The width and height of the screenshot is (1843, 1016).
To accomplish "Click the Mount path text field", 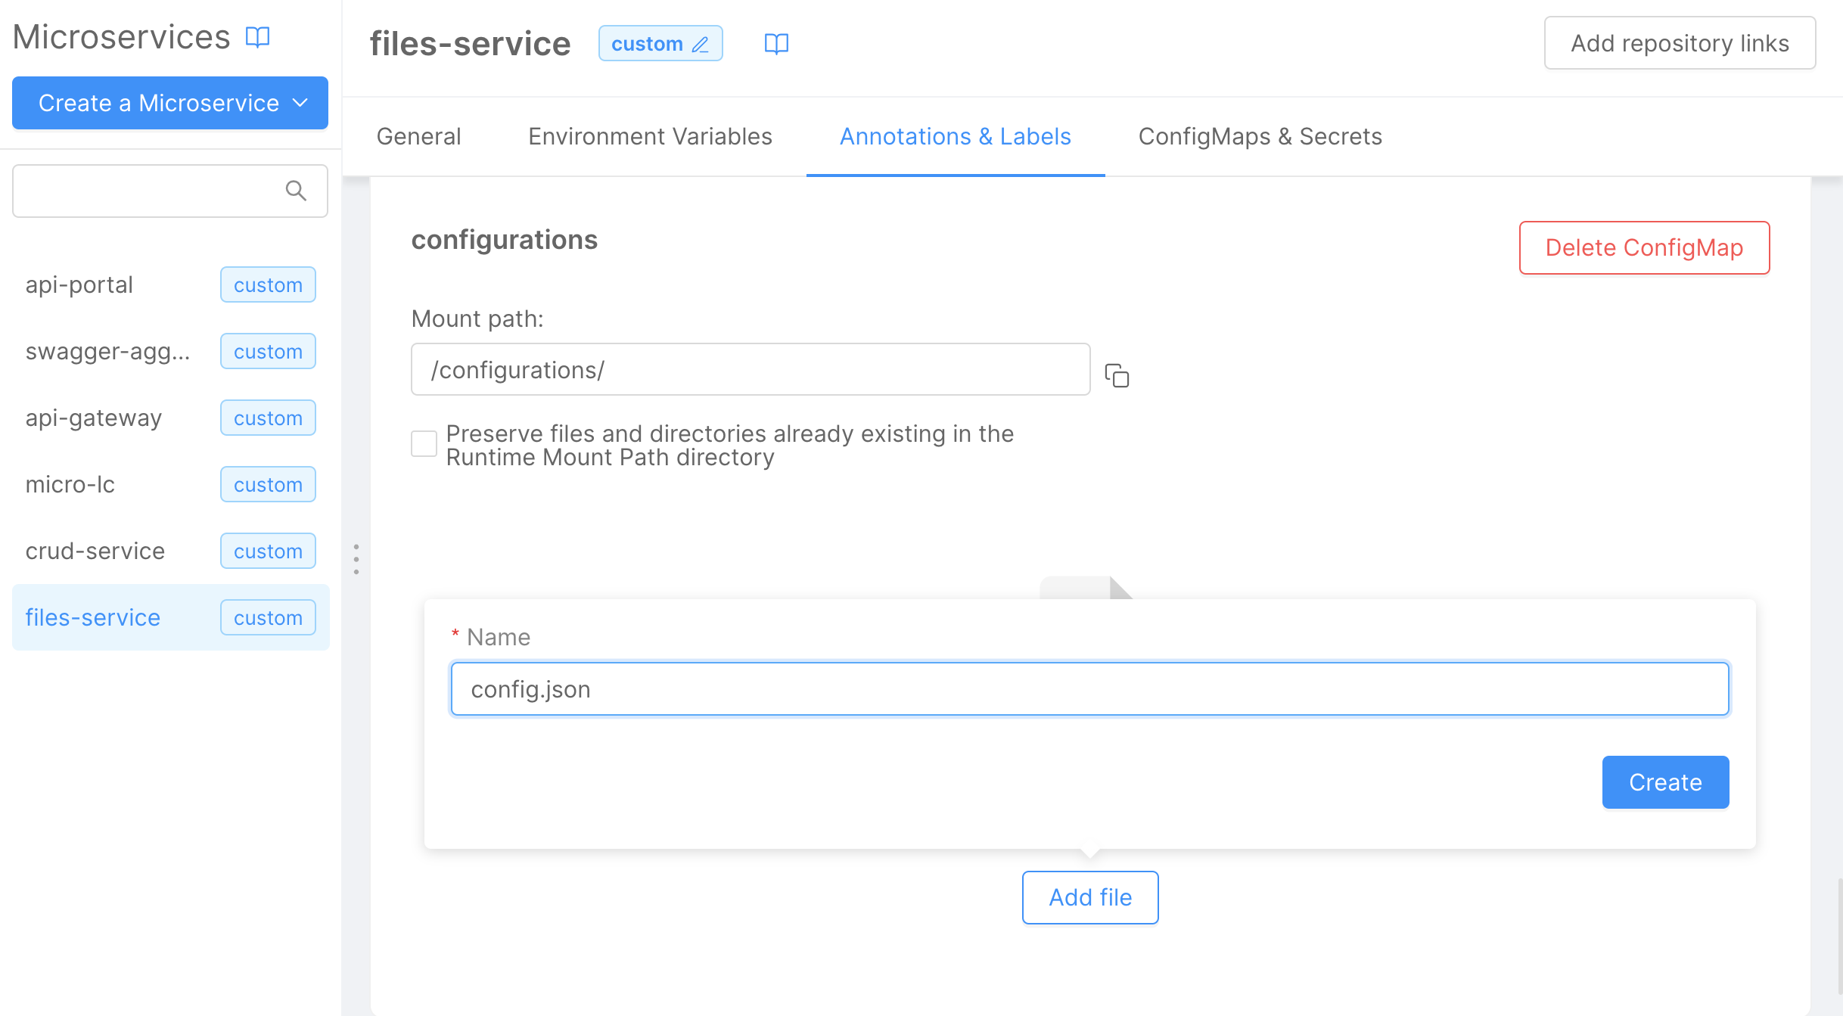I will pos(750,370).
